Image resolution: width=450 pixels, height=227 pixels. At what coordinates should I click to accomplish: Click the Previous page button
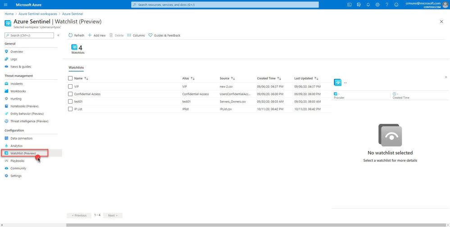pyautogui.click(x=79, y=216)
